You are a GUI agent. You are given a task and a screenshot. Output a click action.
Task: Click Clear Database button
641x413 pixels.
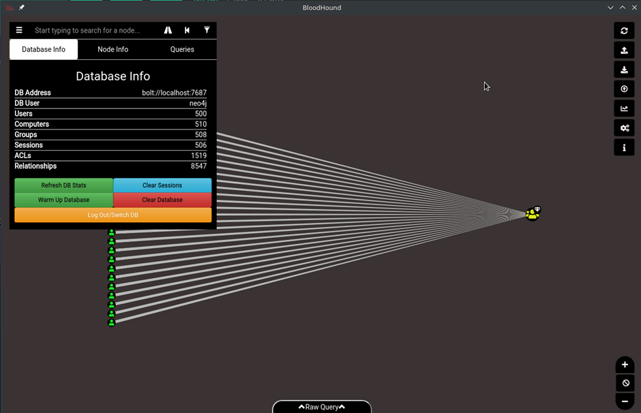click(x=162, y=200)
